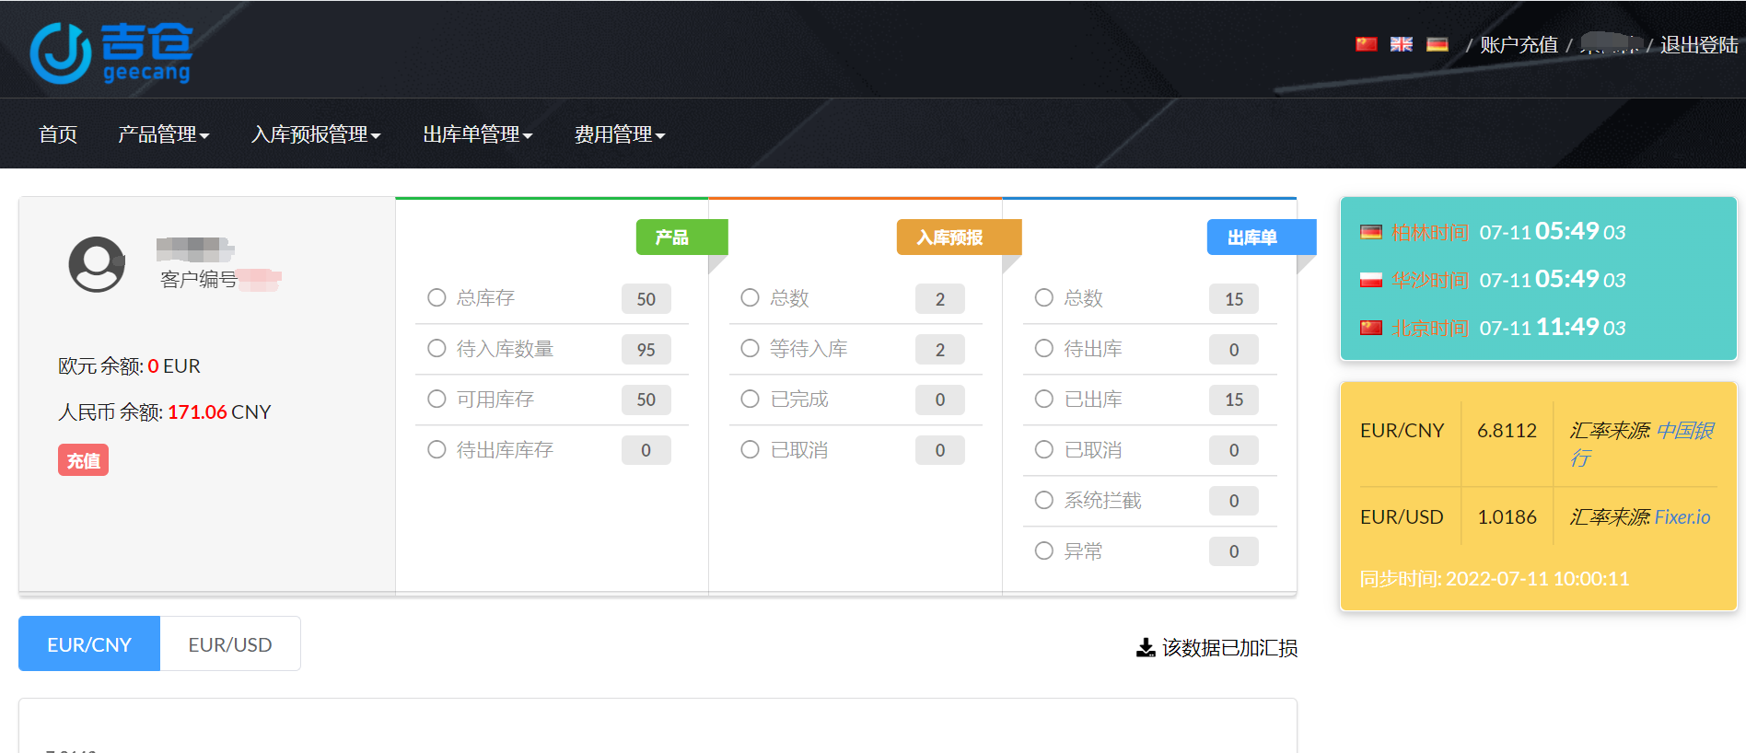Switch language with the German flag

pyautogui.click(x=1437, y=44)
